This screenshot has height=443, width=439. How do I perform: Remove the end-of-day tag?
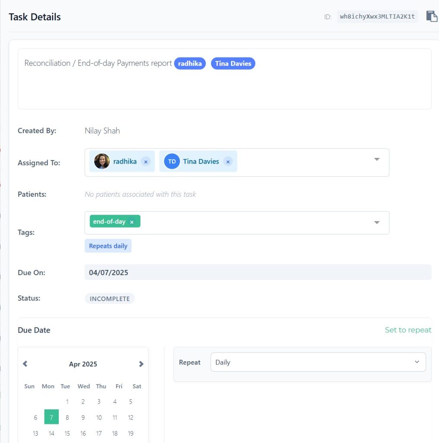pyautogui.click(x=131, y=221)
